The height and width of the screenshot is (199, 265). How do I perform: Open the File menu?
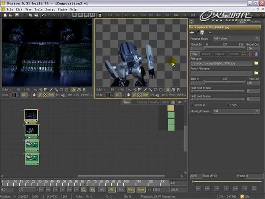pyautogui.click(x=10, y=9)
